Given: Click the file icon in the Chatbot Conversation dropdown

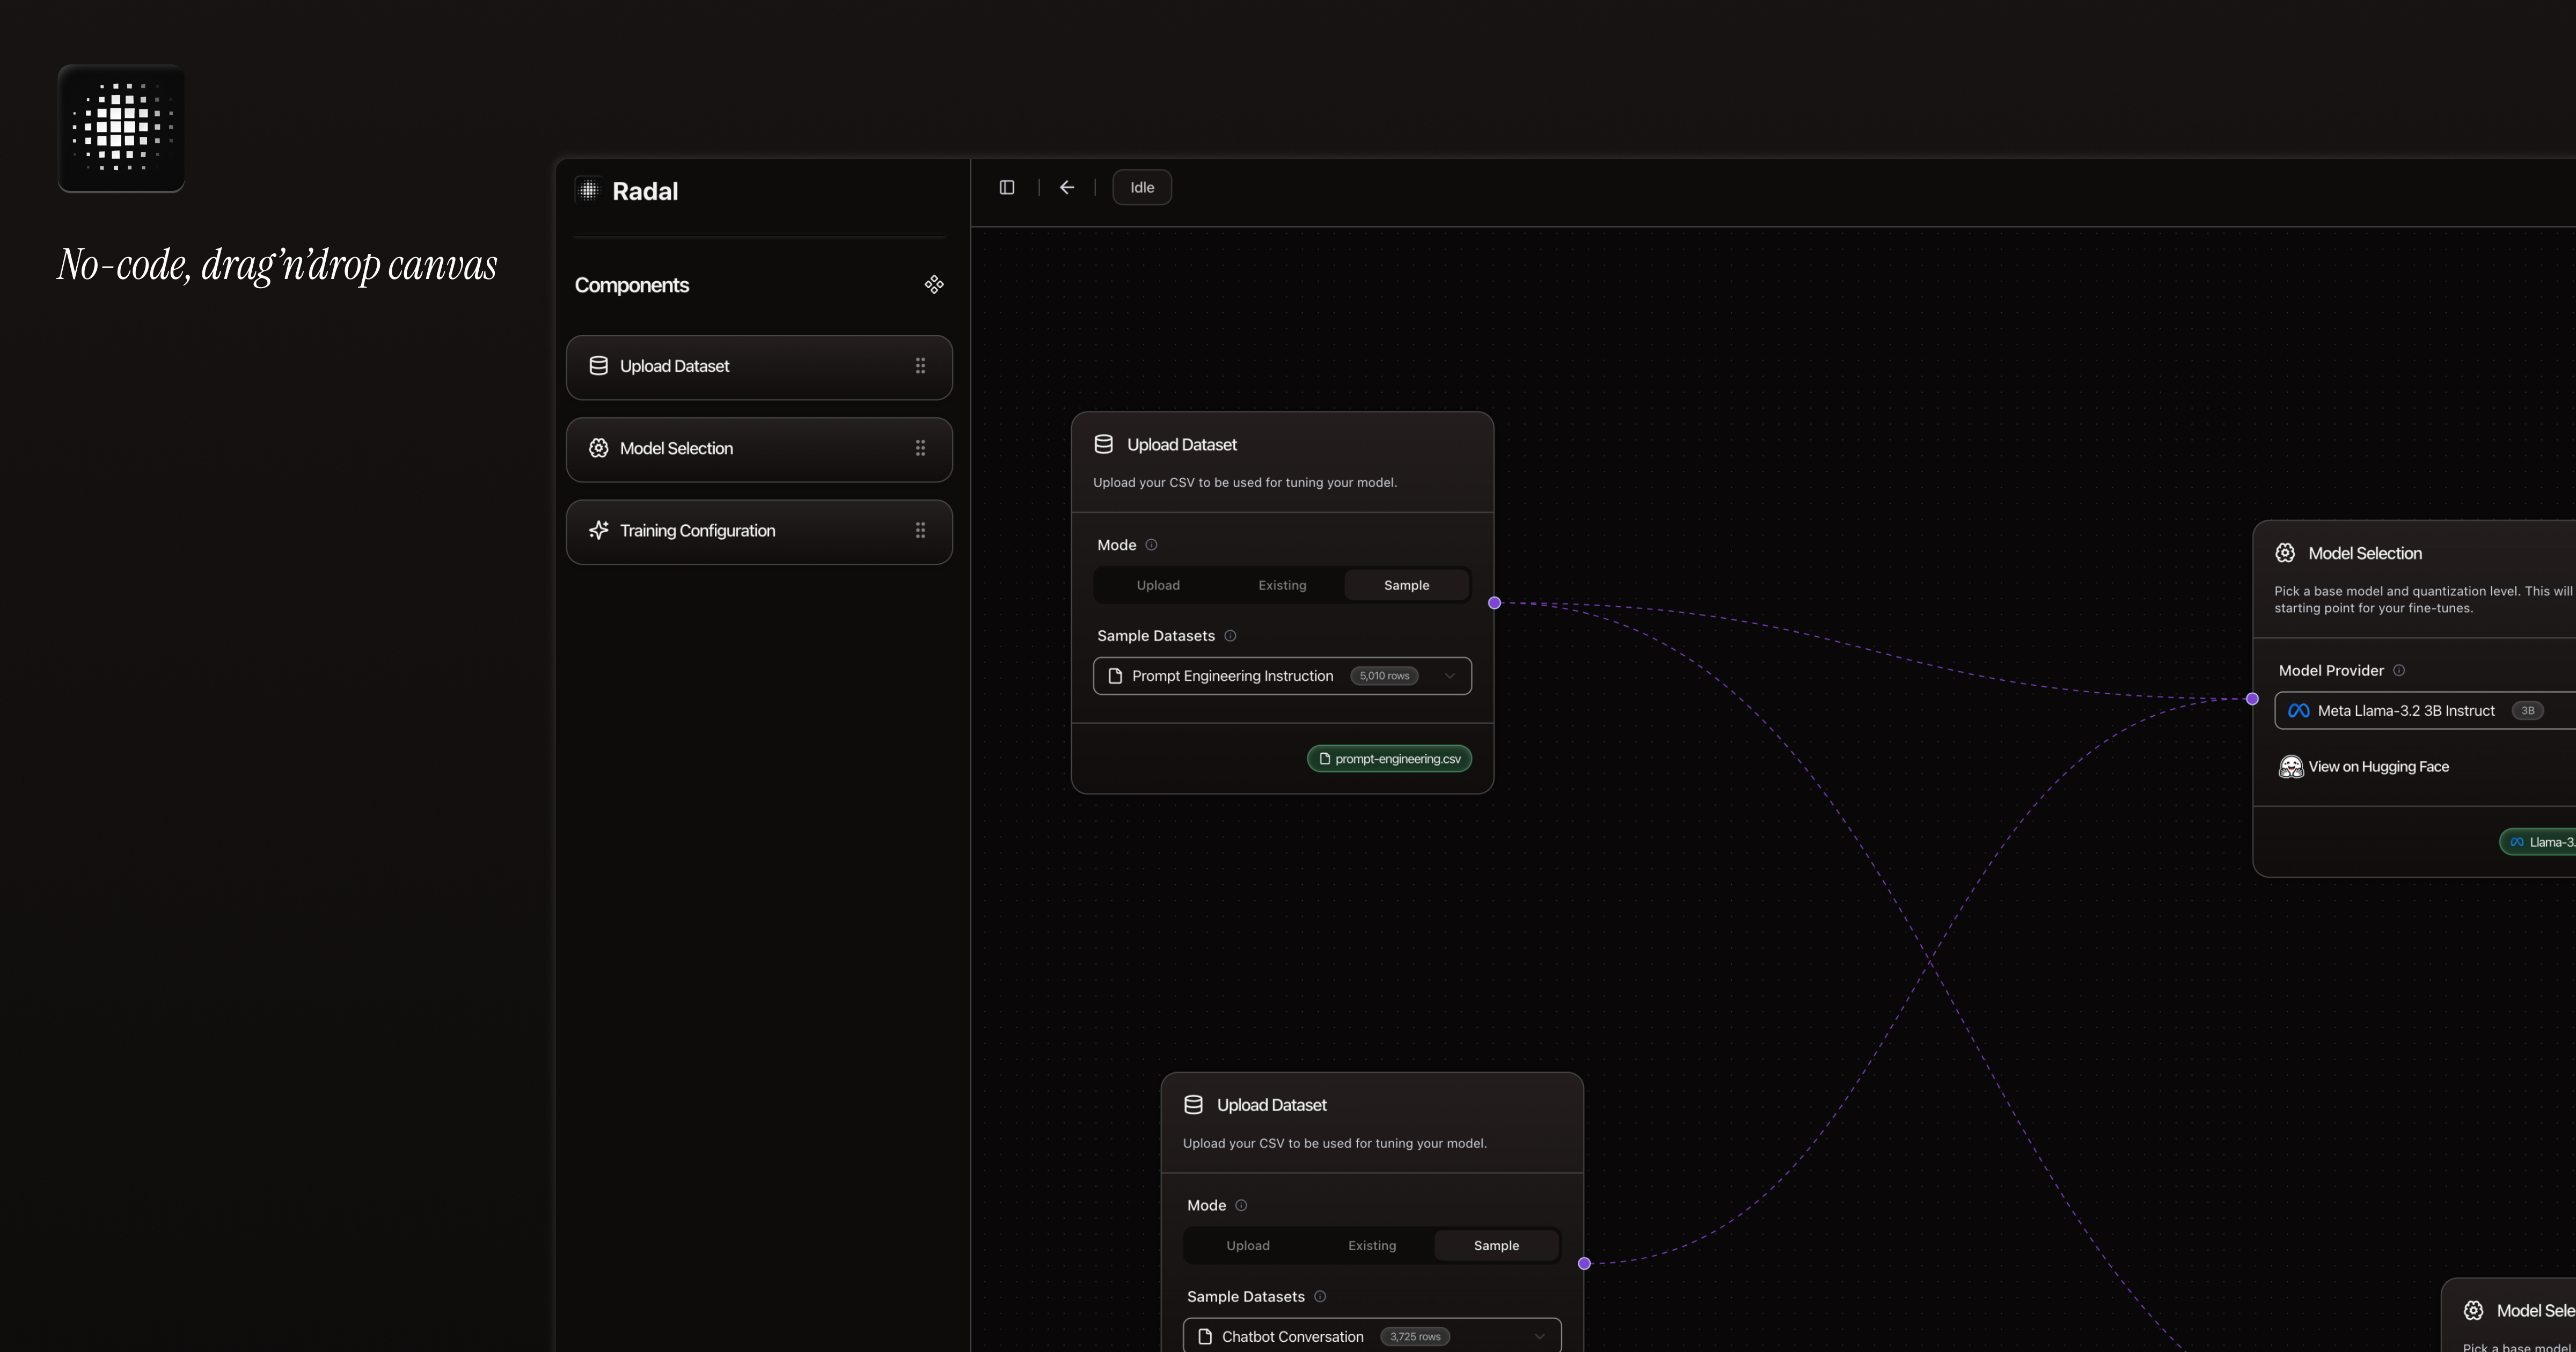Looking at the screenshot, I should click(x=1205, y=1337).
